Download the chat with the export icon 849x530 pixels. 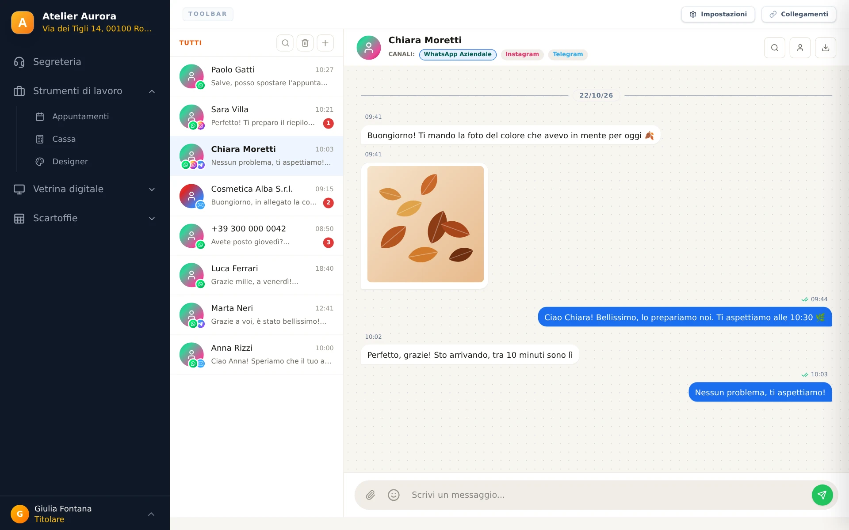click(x=826, y=48)
